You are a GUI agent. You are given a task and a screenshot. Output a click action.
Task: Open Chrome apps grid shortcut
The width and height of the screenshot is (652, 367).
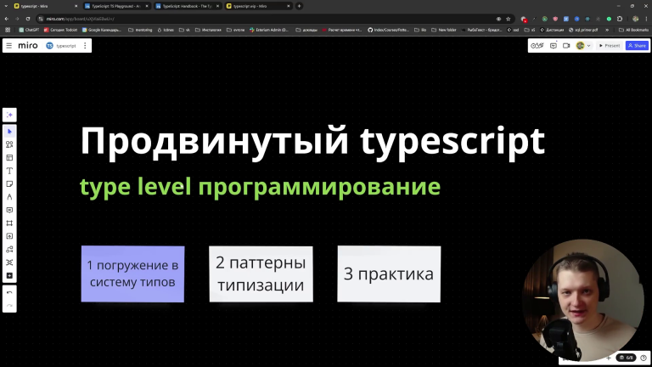pos(8,30)
